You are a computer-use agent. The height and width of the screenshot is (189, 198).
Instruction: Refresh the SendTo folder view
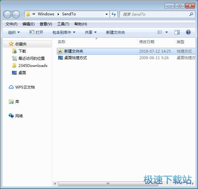coord(114,14)
